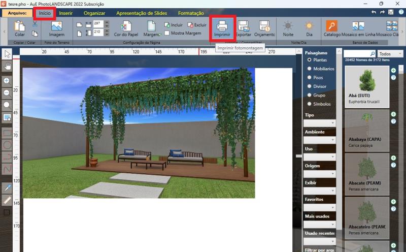The image size is (406, 252).
Task: Decrease the page height 210 stepper
Action: point(107,34)
